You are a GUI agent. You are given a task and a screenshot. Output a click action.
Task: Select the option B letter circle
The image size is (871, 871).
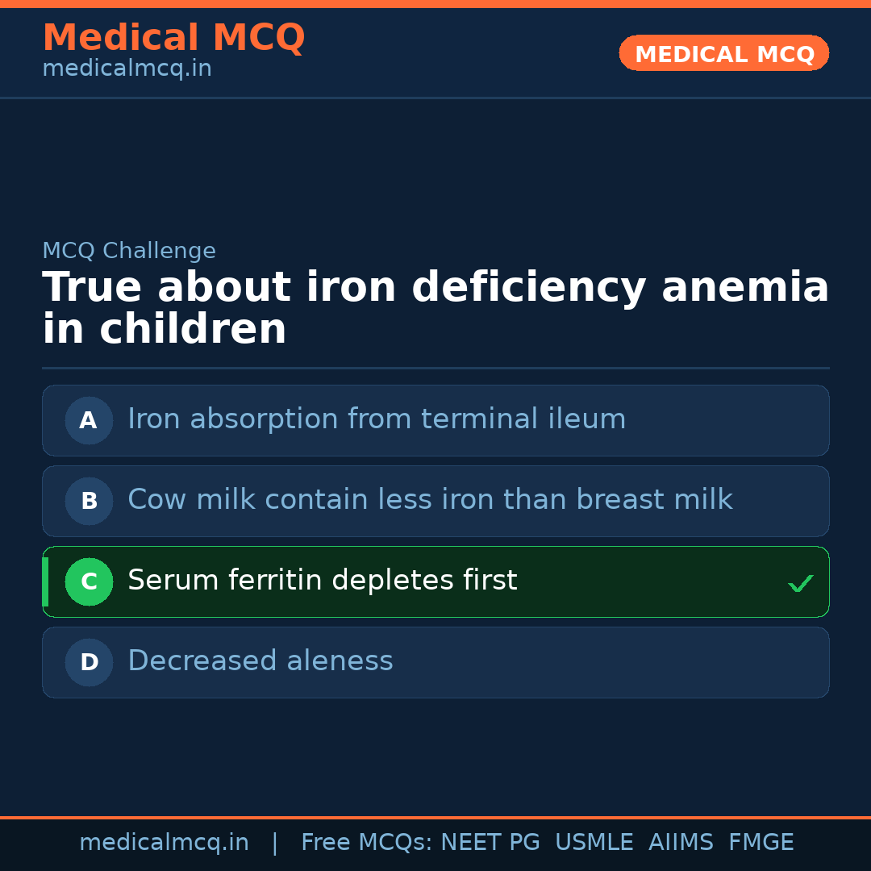[89, 501]
